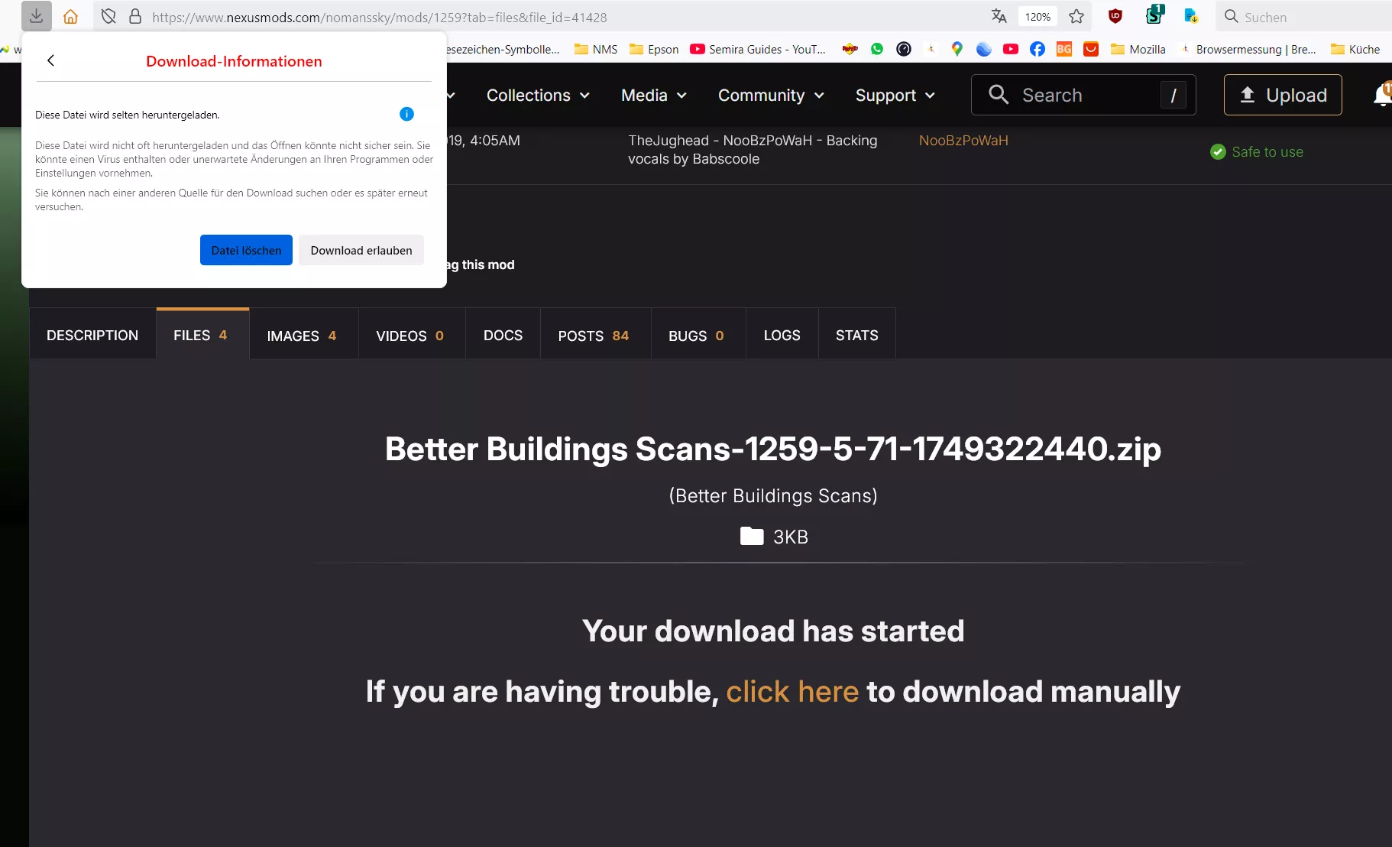Viewport: 1392px width, 847px height.
Task: Expand the Media dropdown menu
Action: (654, 95)
